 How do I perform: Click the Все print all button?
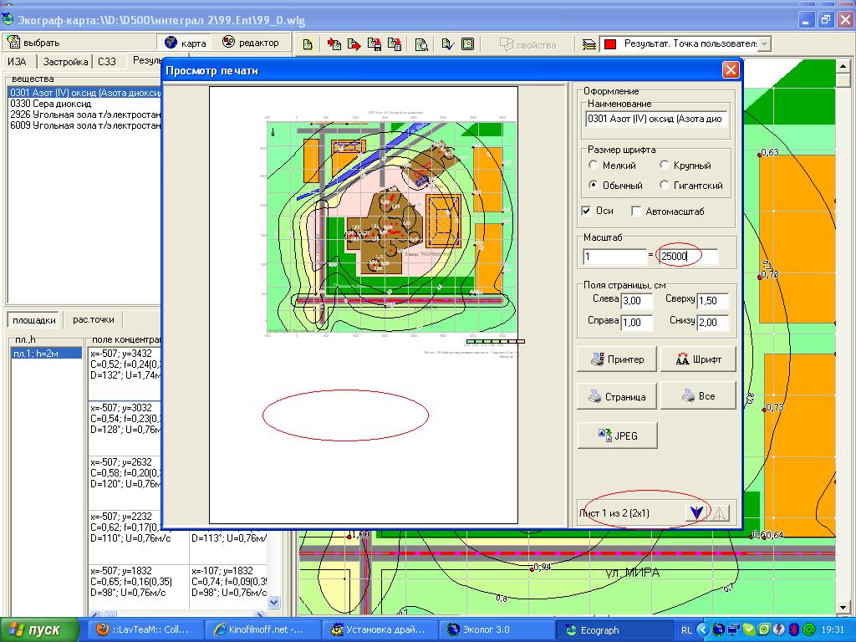pyautogui.click(x=698, y=396)
